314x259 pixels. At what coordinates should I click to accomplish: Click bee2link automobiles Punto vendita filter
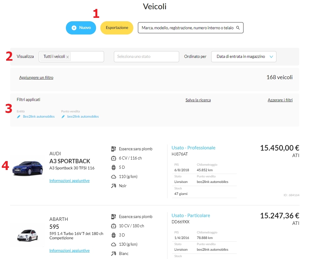tap(83, 117)
